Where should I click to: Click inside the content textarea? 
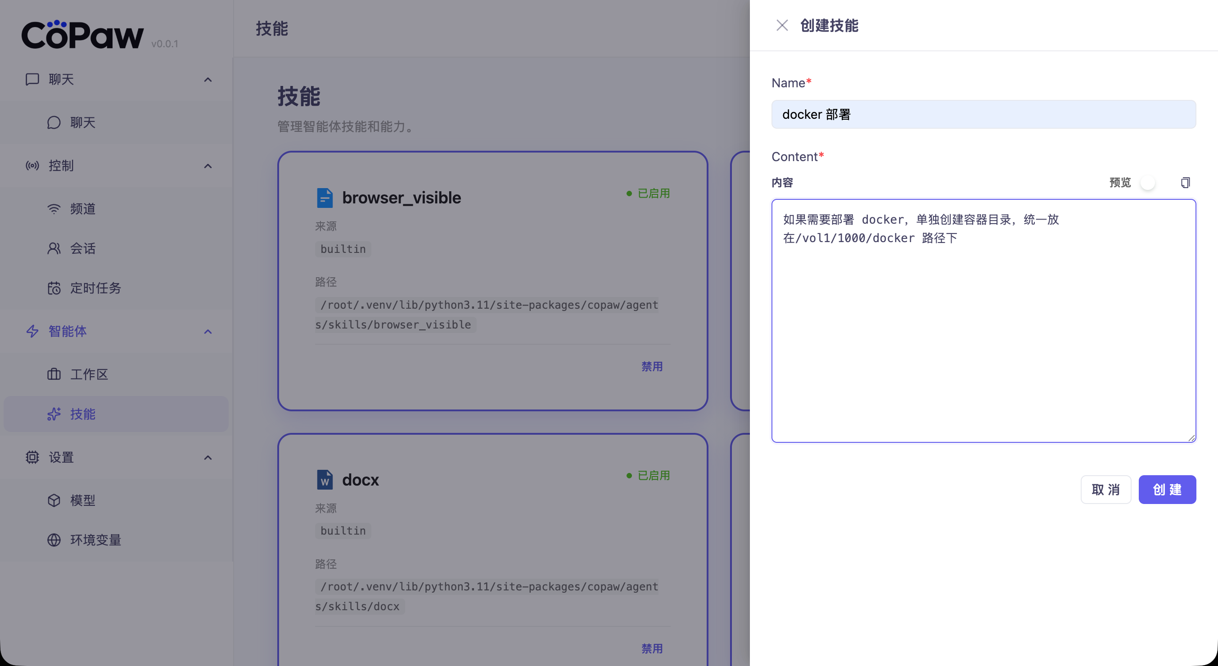(x=983, y=331)
